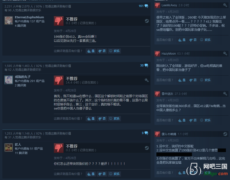Vote 是 on 成熟的丸子's review
The width and height of the screenshot is (230, 180).
pos(91,119)
